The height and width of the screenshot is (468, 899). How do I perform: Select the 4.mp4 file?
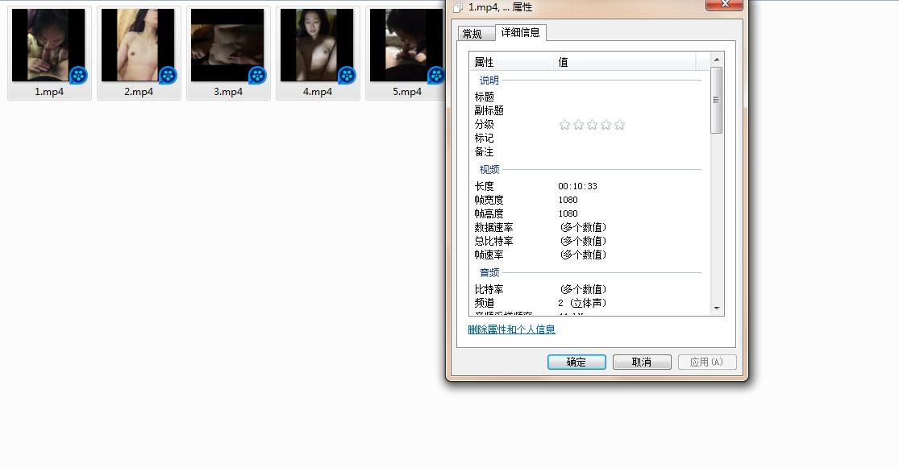pos(318,52)
